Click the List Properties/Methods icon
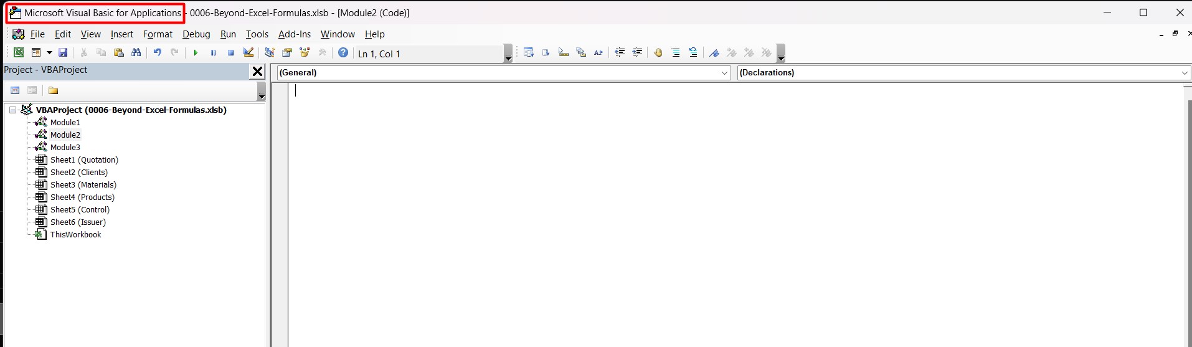 click(529, 53)
